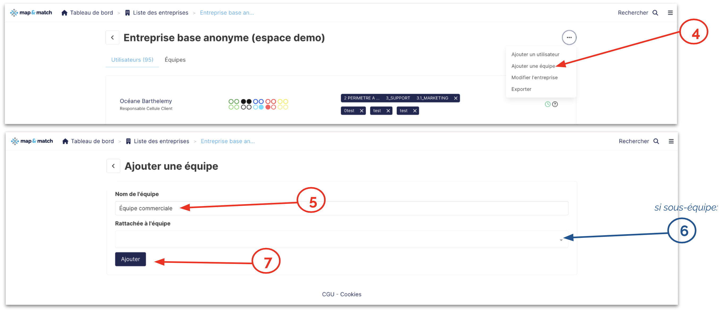Remove the 3.1_MARKETING perimeter tag group
The image size is (724, 317).
[456, 98]
